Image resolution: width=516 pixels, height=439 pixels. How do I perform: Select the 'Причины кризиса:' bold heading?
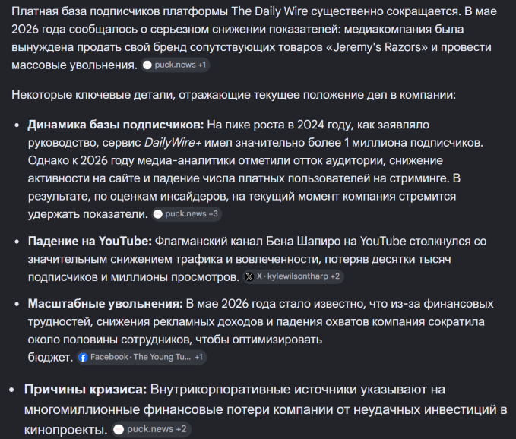point(86,390)
